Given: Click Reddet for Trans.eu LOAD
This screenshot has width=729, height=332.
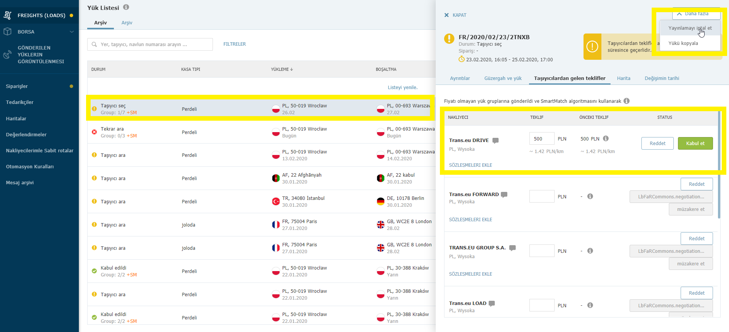Looking at the screenshot, I should pos(697,293).
